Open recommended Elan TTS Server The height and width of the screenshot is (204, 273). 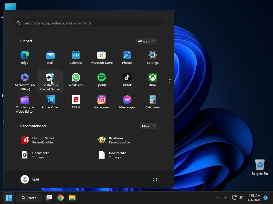pyautogui.click(x=37, y=140)
